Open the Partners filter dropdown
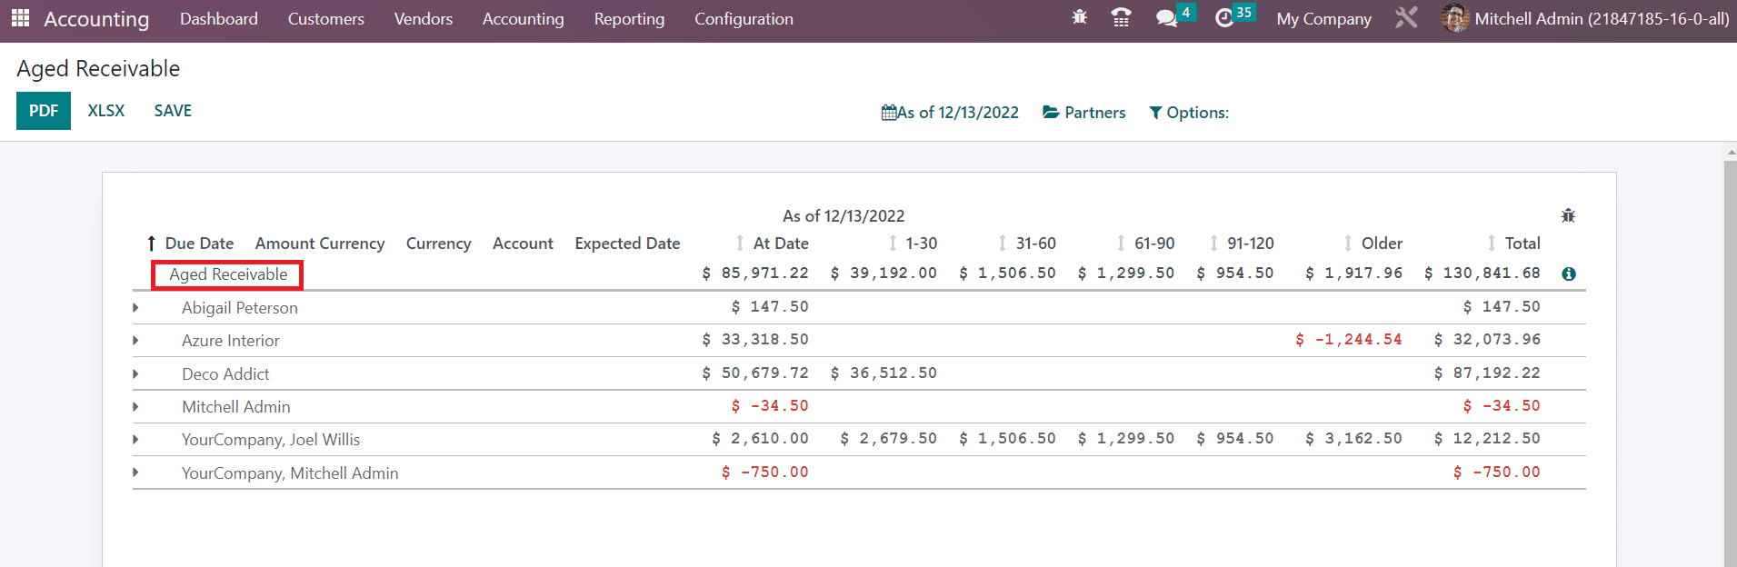This screenshot has width=1737, height=567. [x=1083, y=113]
